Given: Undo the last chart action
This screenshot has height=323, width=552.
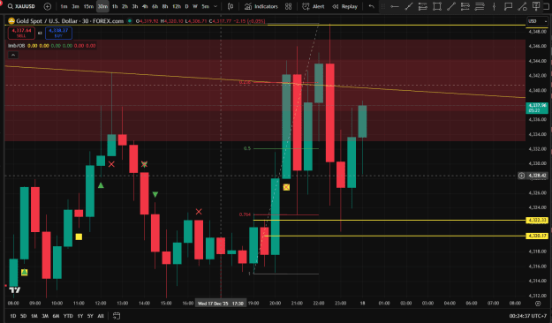Looking at the screenshot, I should pyautogui.click(x=372, y=6).
